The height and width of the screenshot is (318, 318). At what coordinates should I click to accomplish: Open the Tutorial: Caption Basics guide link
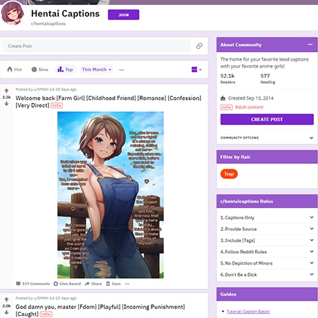(x=248, y=312)
